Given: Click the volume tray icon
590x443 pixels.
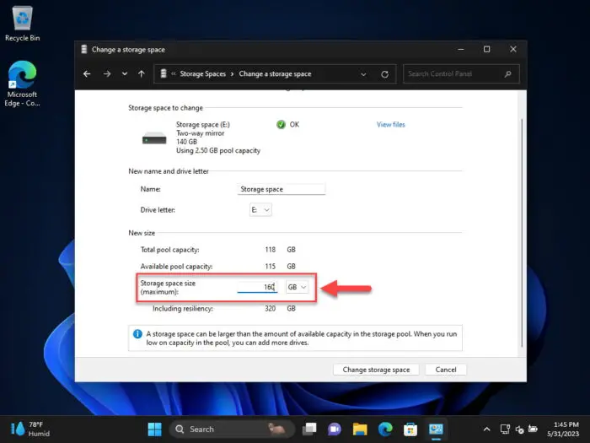Looking at the screenshot, I should tap(520, 429).
